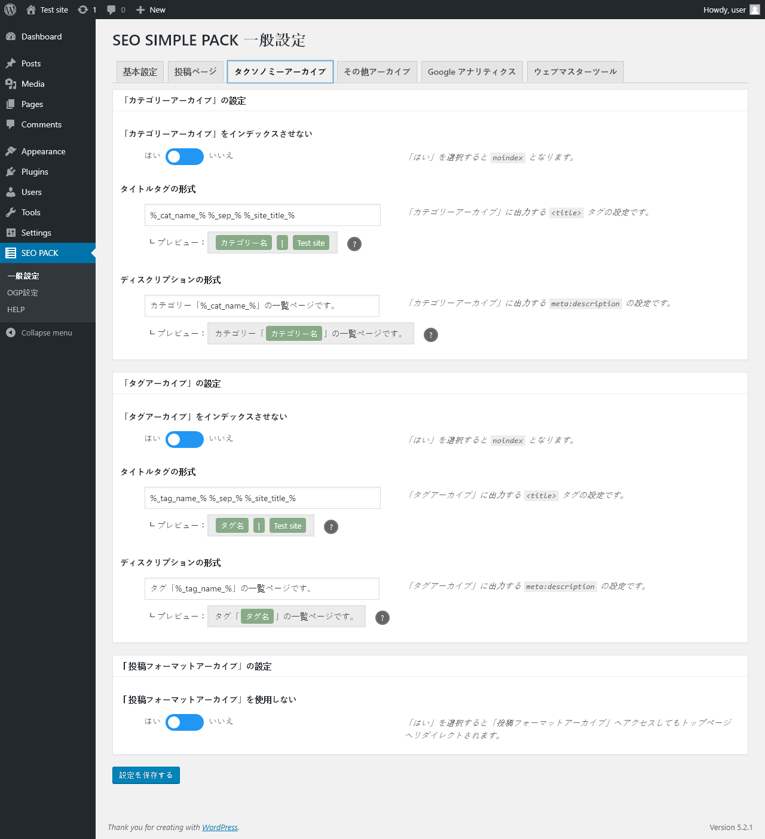Click help icon beside category description preview

pos(431,335)
